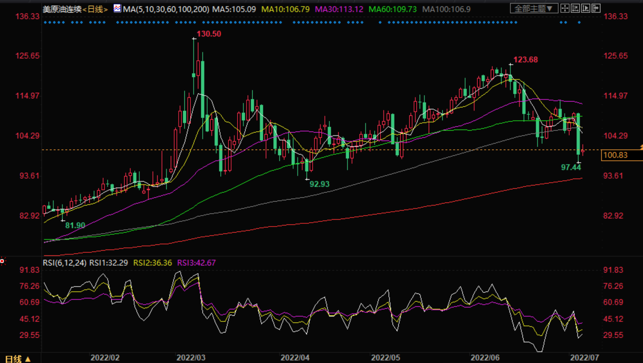Click the 2022/05 date on time axis
643x363 pixels.
[x=385, y=358]
